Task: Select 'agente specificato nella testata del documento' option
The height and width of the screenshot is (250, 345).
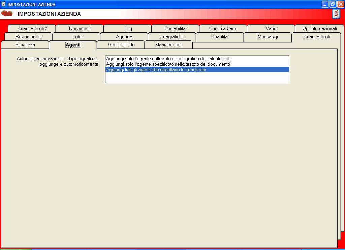Action: [x=197, y=64]
